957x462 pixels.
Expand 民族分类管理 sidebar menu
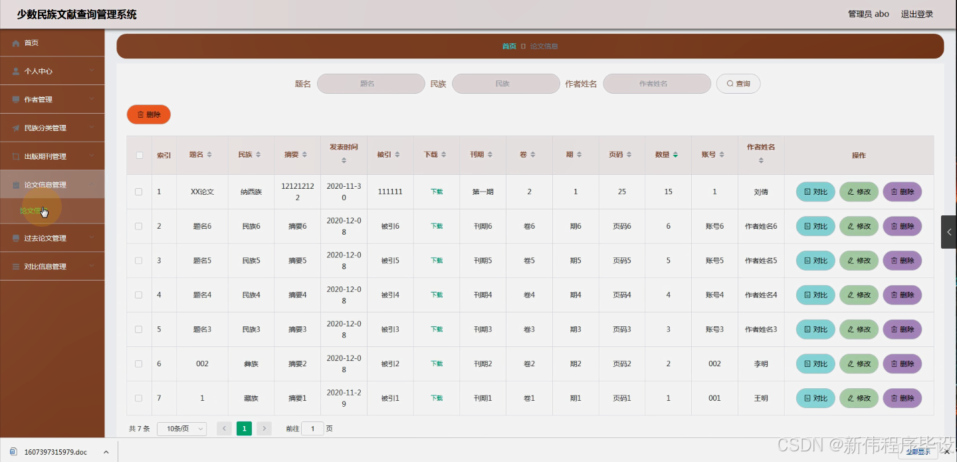(52, 128)
